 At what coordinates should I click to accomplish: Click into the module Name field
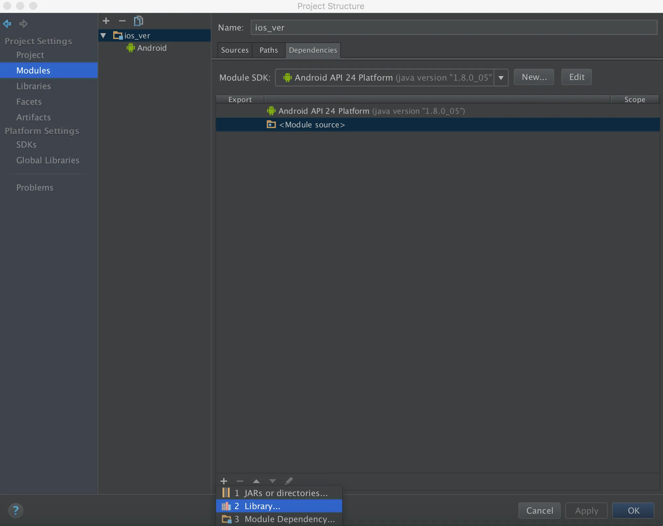453,28
